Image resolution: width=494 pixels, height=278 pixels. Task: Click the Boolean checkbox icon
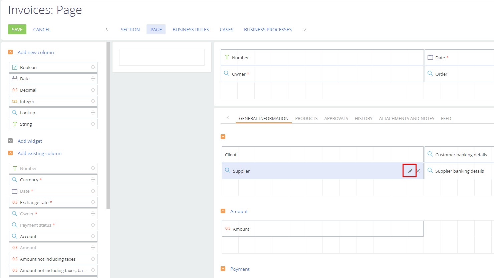15,67
